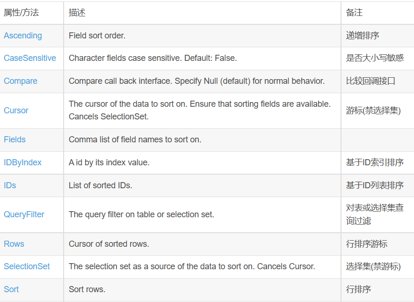The width and height of the screenshot is (414, 302).
Task: Follow the Compare link
Action: [21, 81]
